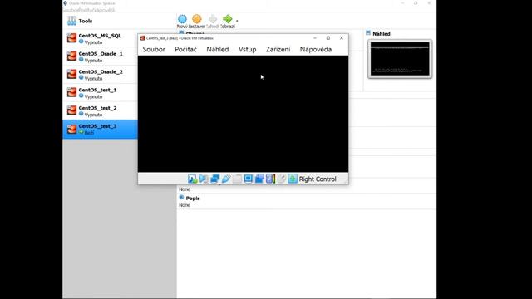
Task: Open the Soubor menu in VM window
Action: pyautogui.click(x=154, y=50)
